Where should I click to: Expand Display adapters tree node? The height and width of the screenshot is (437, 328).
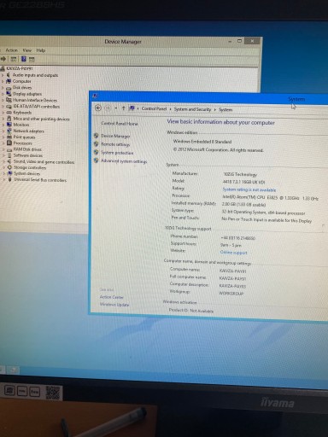(3, 94)
